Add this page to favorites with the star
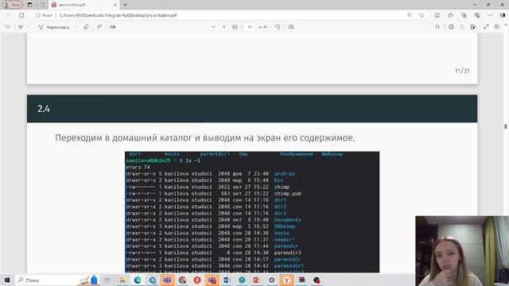509x286 pixels. coord(422,15)
